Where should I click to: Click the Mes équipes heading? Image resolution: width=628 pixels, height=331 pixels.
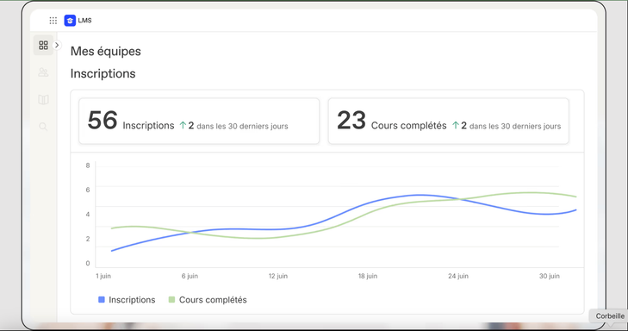(106, 52)
